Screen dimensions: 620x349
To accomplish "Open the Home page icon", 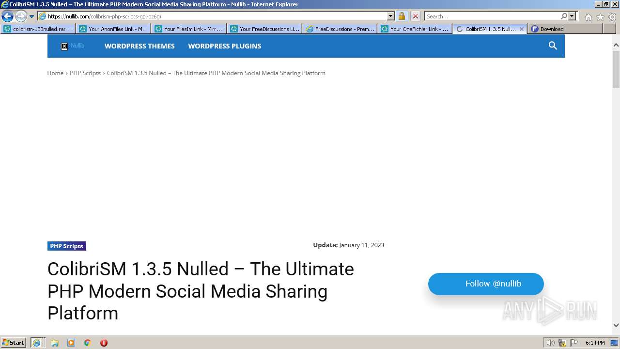I will coord(588,16).
